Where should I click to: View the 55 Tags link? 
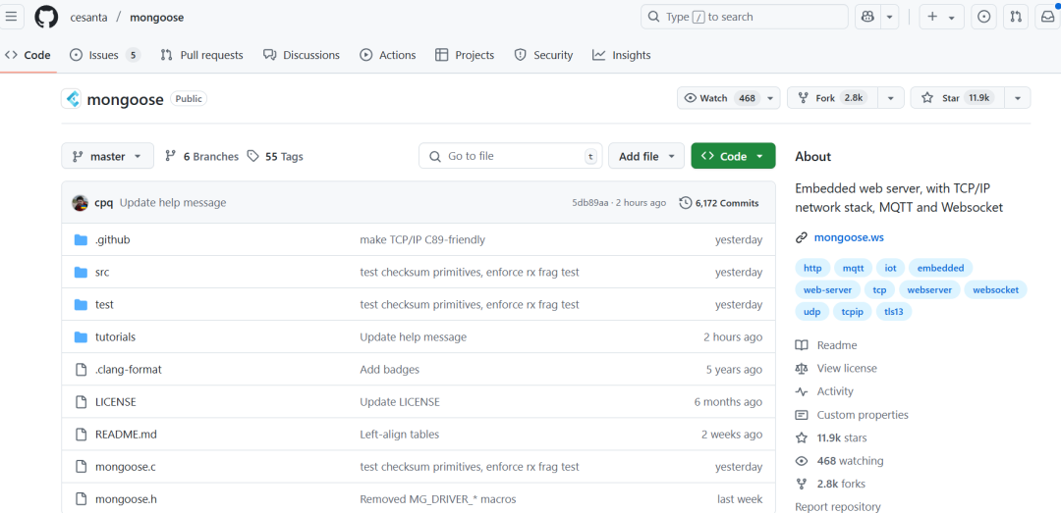point(275,157)
